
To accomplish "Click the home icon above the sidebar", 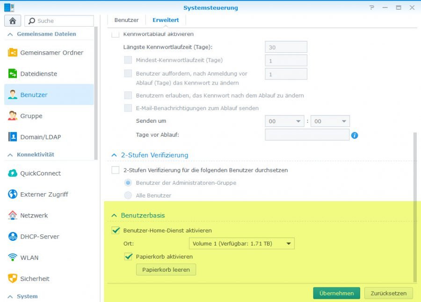I will click(12, 21).
